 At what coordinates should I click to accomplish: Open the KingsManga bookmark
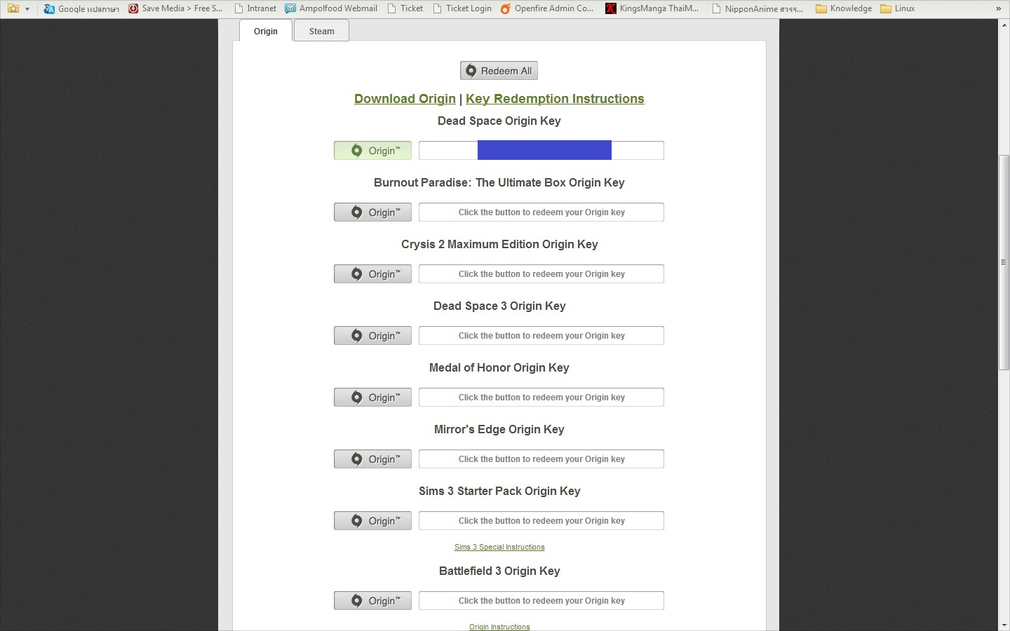(652, 8)
